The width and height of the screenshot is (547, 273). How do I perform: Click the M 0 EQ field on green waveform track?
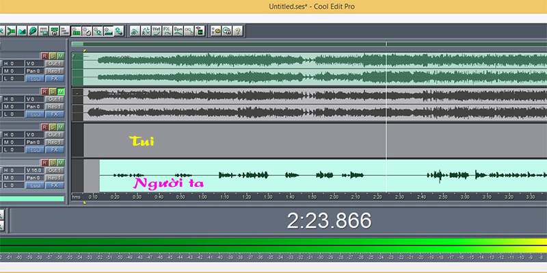[13, 71]
